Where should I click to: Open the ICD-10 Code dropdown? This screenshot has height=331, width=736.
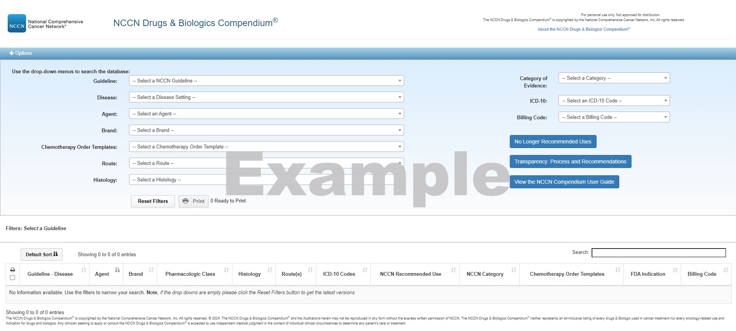coord(614,100)
